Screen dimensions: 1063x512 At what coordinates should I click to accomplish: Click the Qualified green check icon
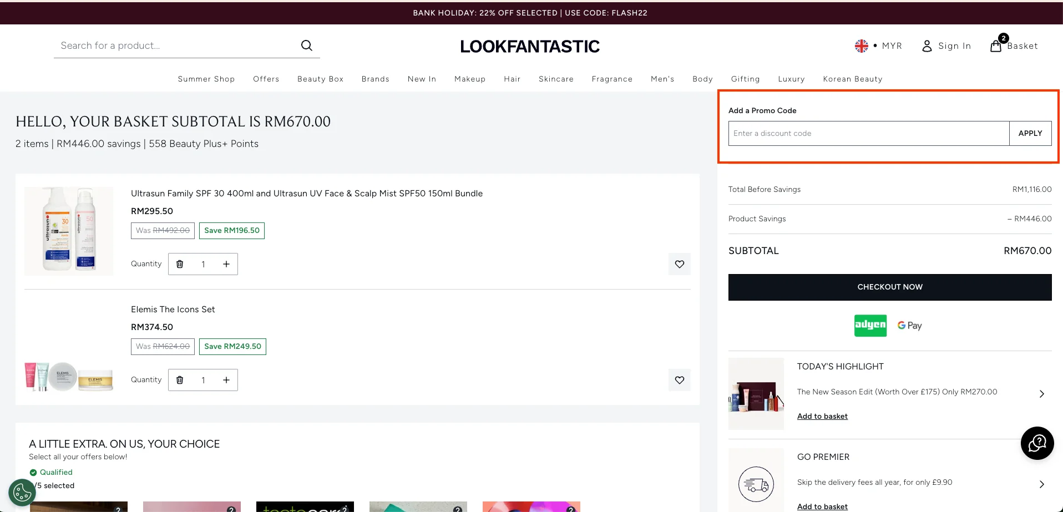tap(33, 473)
